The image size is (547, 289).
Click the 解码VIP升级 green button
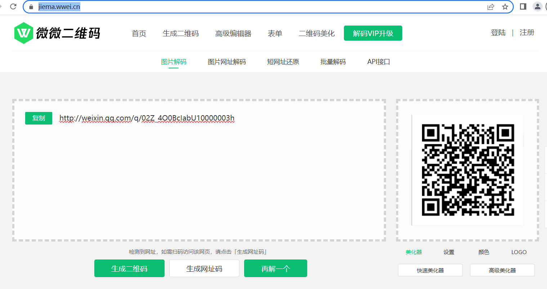click(x=373, y=33)
